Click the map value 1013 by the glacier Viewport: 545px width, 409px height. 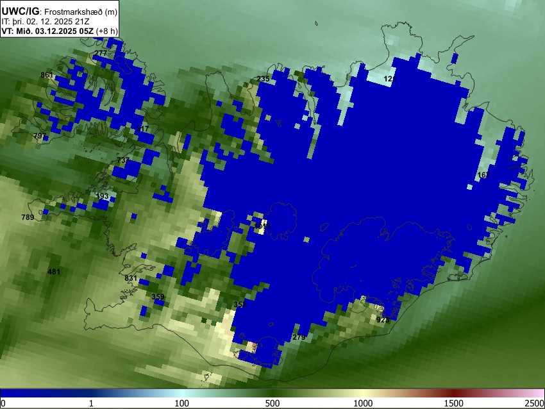(x=262, y=226)
